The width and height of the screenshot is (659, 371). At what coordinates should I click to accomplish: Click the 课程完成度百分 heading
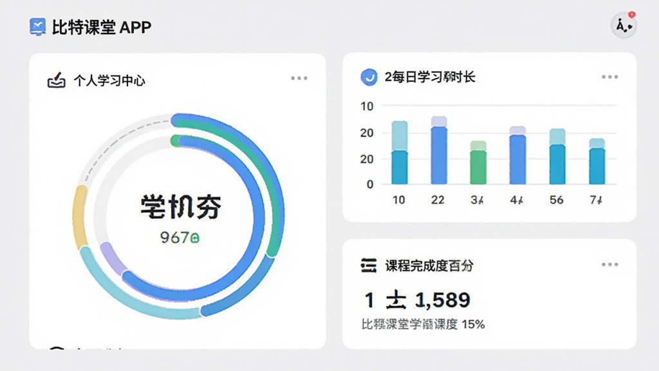tap(429, 265)
